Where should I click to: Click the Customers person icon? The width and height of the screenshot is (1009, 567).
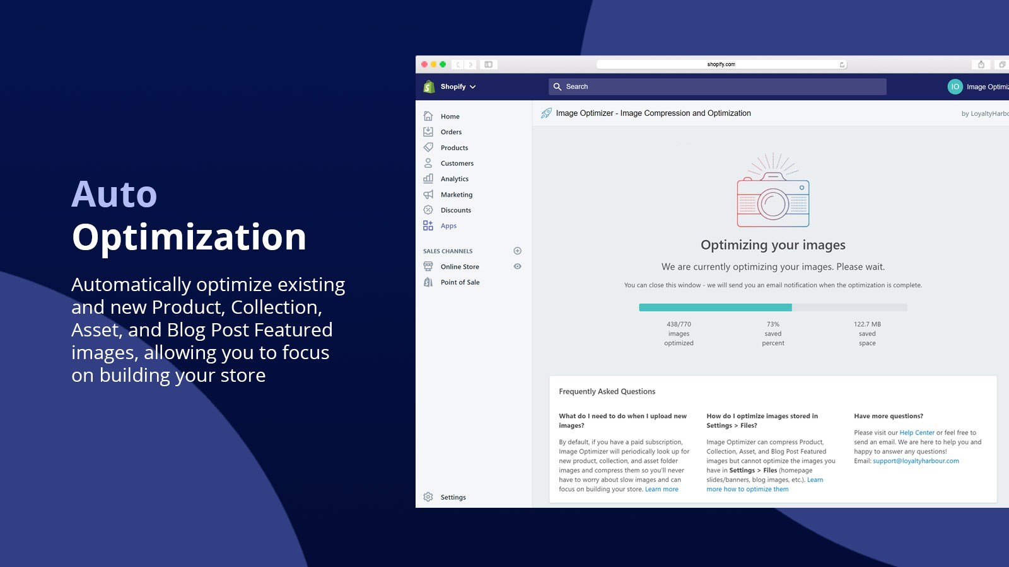[428, 163]
